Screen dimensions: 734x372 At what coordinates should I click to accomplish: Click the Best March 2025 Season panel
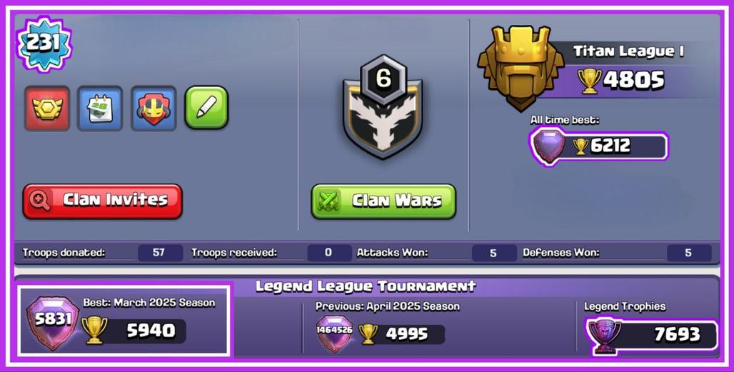124,320
